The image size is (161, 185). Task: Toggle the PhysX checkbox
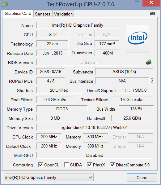pyautogui.click(x=89, y=165)
